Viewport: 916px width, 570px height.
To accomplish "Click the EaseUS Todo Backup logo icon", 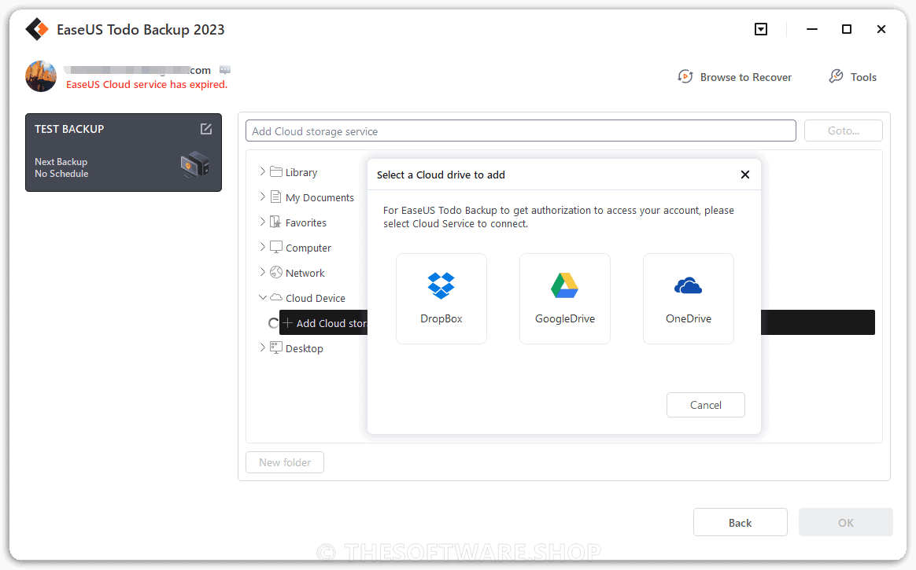I will 37,29.
